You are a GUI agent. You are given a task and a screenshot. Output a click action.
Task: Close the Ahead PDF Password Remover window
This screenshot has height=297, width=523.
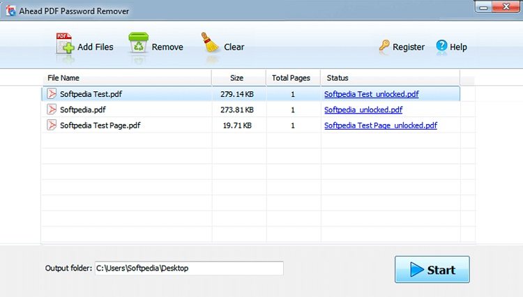click(x=506, y=7)
